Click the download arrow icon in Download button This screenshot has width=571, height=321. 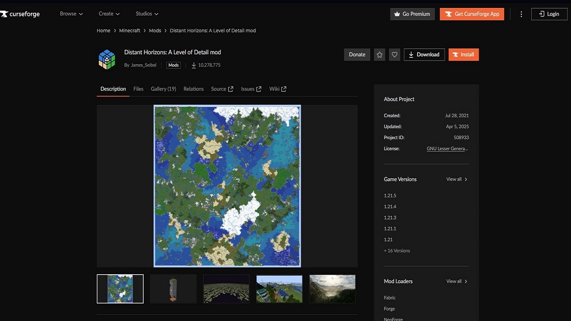[x=411, y=54]
